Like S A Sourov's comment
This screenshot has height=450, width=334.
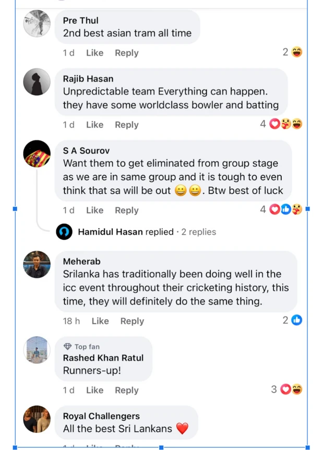(94, 211)
